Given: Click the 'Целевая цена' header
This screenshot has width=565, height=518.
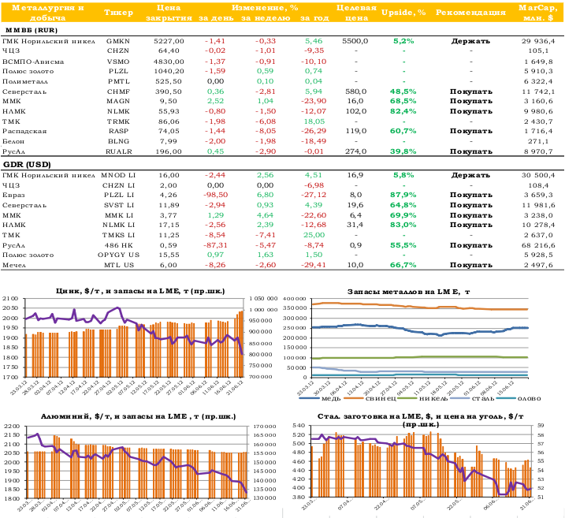Looking at the screenshot, I should click(x=356, y=13).
